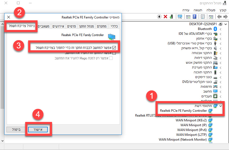Click the update driver toolbar icon
The height and width of the screenshot is (150, 229).
tap(171, 17)
